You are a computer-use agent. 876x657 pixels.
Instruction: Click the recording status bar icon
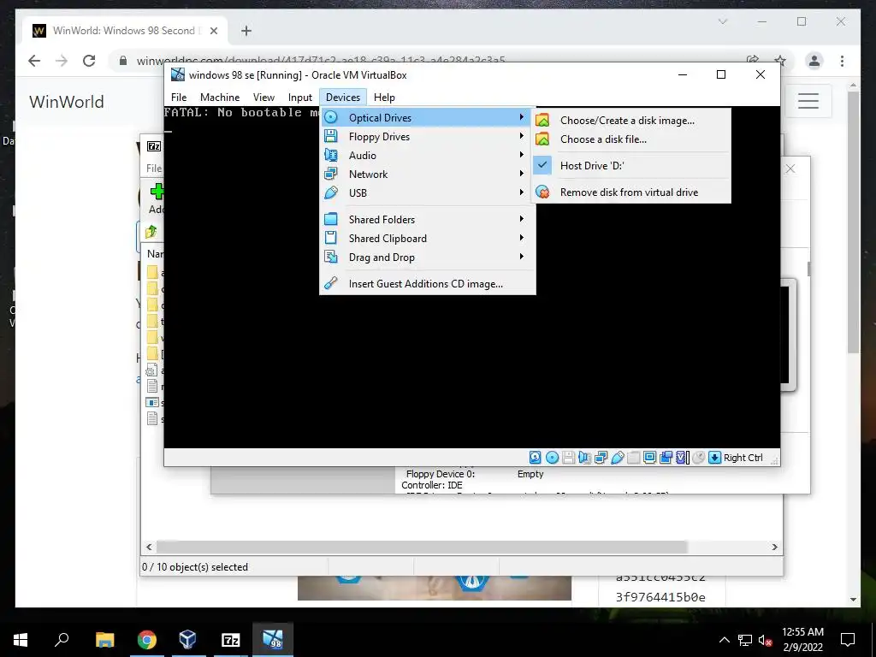point(666,458)
